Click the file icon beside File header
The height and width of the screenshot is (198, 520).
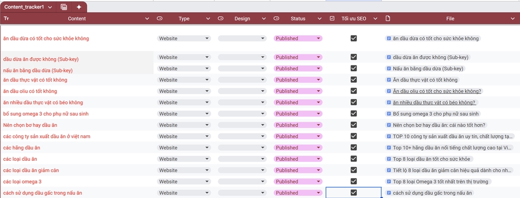pos(388,18)
